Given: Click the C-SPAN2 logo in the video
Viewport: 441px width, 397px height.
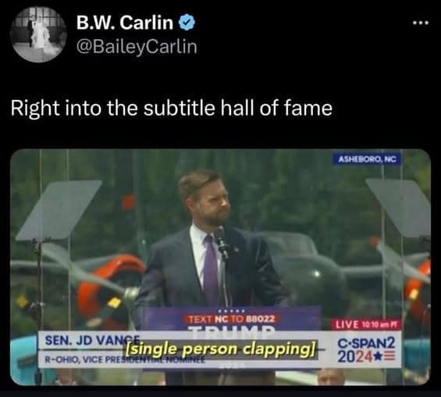Looking at the screenshot, I should pos(366,343).
